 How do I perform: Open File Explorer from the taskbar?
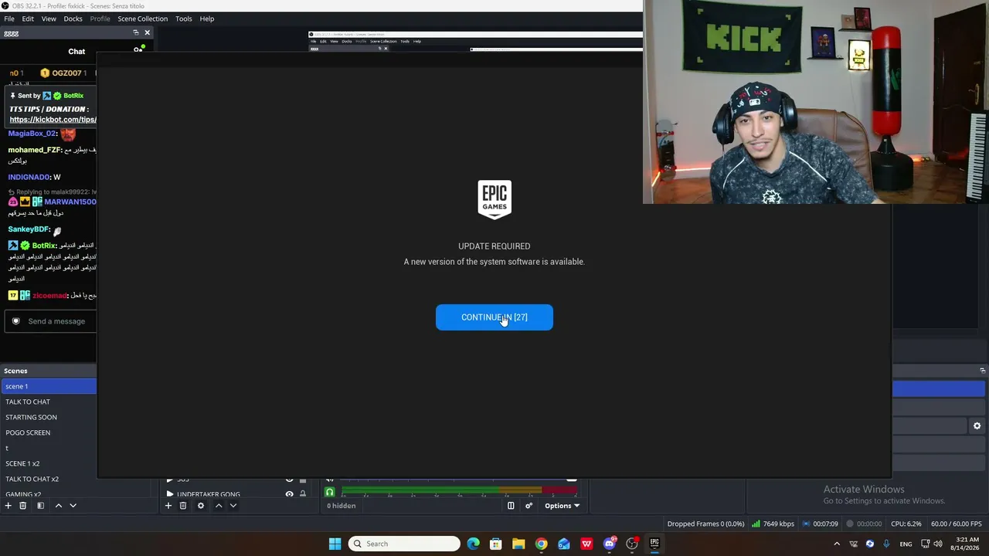518,544
